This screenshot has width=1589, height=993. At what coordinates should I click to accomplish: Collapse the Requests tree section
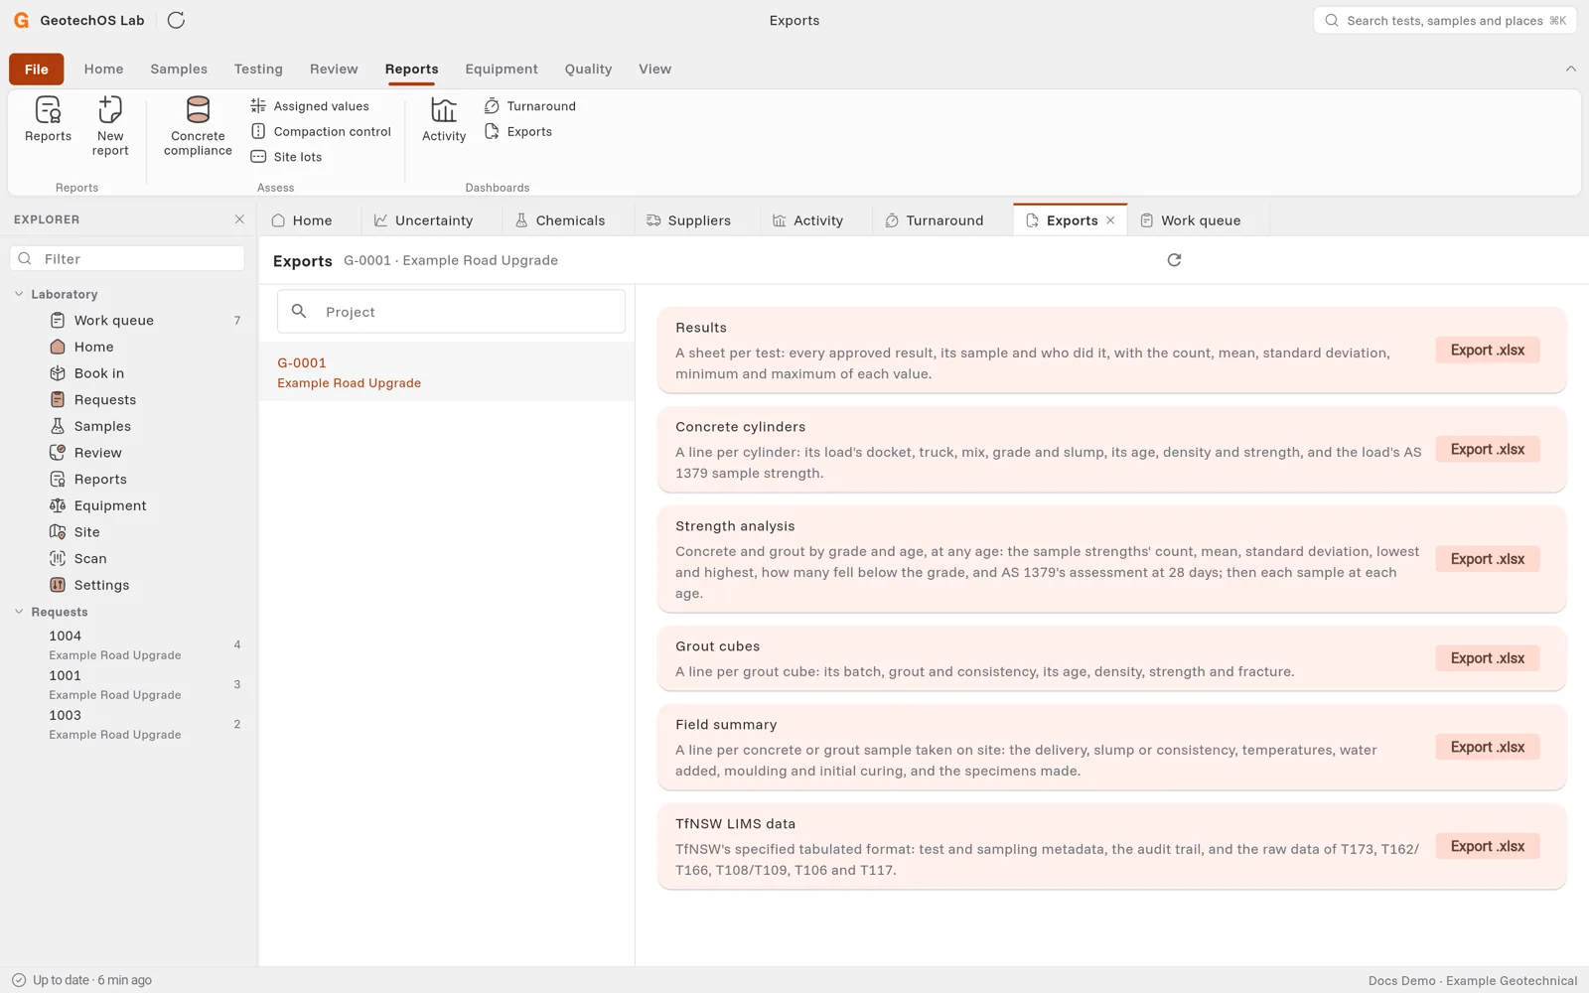pyautogui.click(x=19, y=612)
